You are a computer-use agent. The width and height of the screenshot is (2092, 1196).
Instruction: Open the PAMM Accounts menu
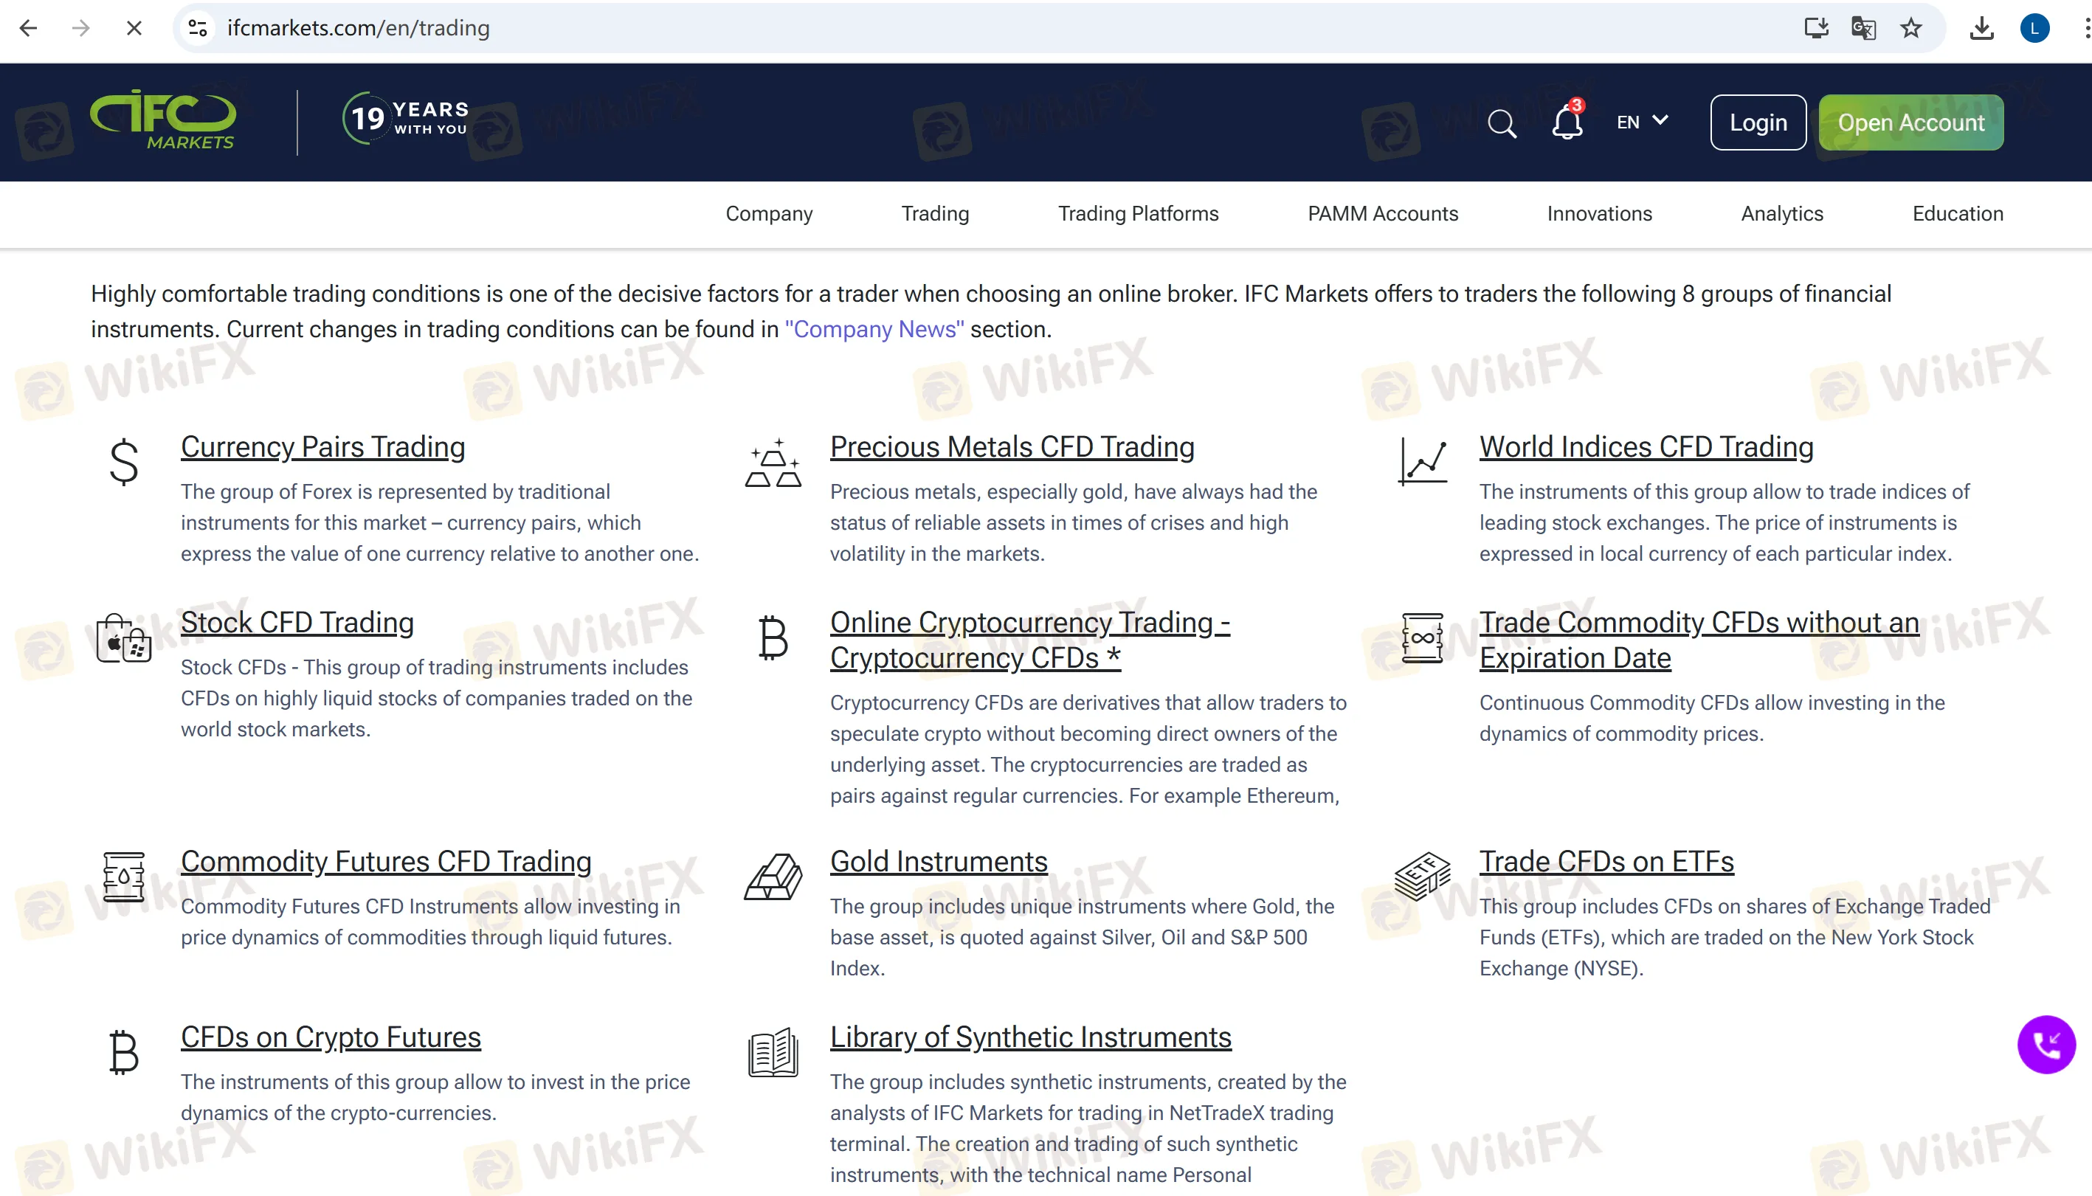(x=1382, y=213)
